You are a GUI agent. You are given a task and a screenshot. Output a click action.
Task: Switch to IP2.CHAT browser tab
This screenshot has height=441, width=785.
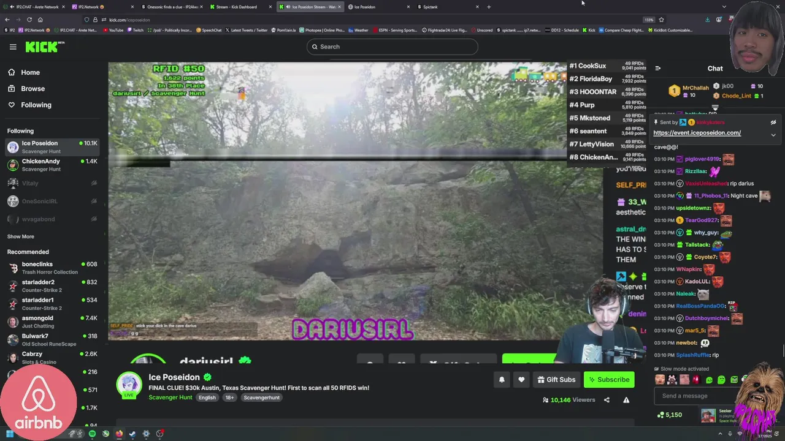tap(34, 7)
